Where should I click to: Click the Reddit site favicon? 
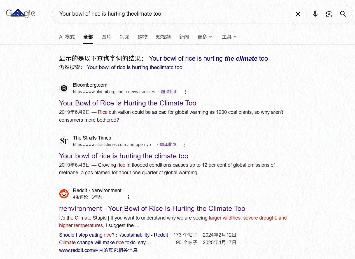(x=64, y=194)
